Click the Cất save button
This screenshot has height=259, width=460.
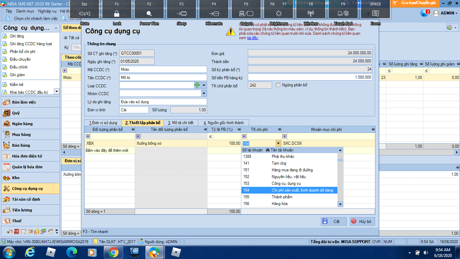tap(333, 222)
